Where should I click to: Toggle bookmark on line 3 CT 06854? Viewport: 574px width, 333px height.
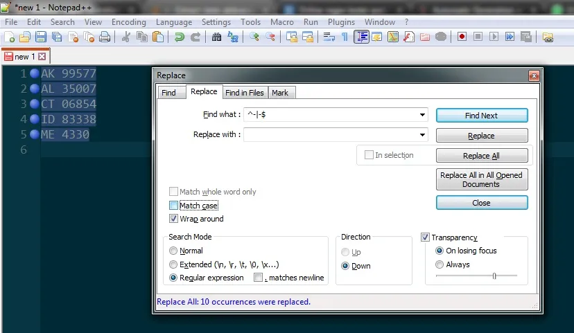[35, 104]
